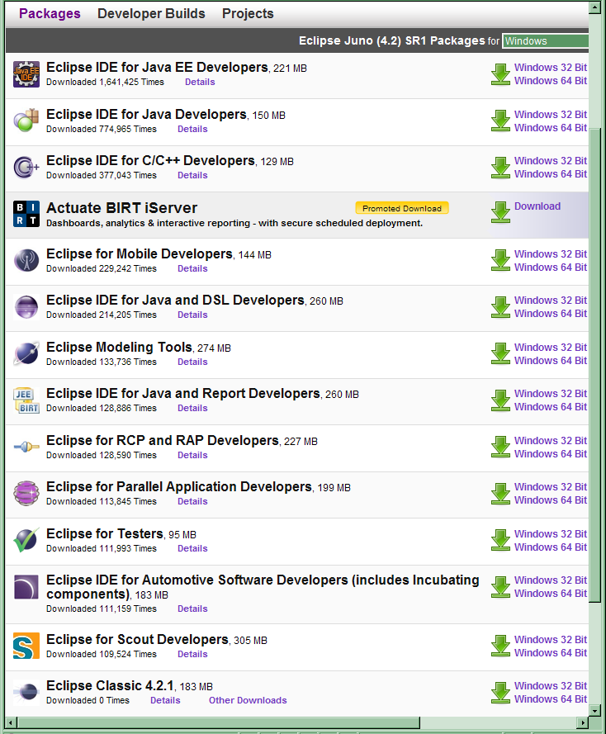Click vertical scrollbar up arrow
Viewport: 606px width, 734px height.
point(594,8)
